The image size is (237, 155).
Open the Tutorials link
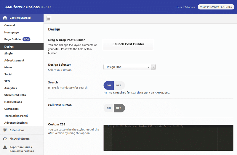tap(190, 7)
